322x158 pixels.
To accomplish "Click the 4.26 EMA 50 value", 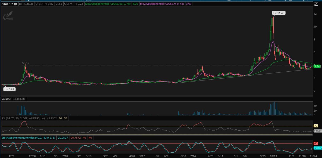I will point(136,4).
